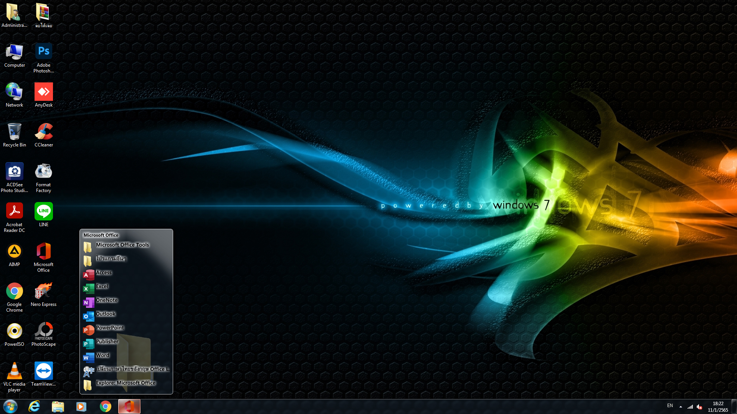Launch AnyDesk from desktop
The height and width of the screenshot is (414, 737).
pyautogui.click(x=43, y=95)
